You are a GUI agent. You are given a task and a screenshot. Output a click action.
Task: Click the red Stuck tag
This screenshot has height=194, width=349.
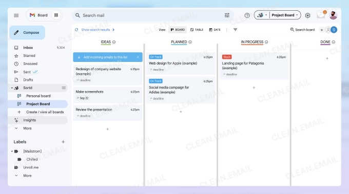tap(227, 57)
